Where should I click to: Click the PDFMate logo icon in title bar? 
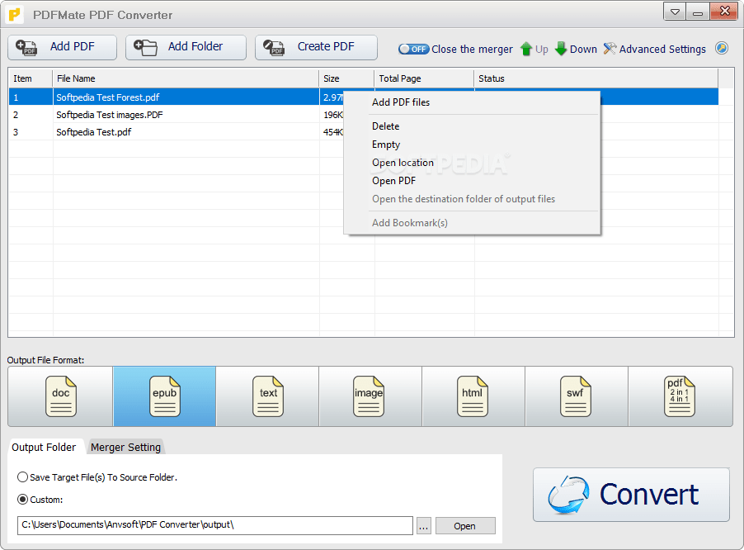(x=15, y=15)
